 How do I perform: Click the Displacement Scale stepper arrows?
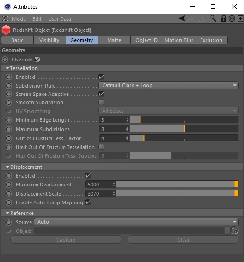(x=114, y=194)
